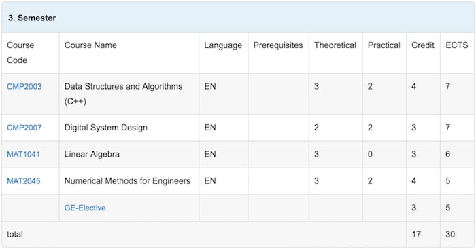Click the total row label
The width and height of the screenshot is (476, 249).
15,235
